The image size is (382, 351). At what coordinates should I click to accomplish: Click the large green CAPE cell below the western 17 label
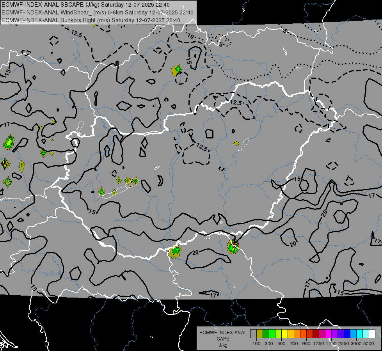click(9, 142)
